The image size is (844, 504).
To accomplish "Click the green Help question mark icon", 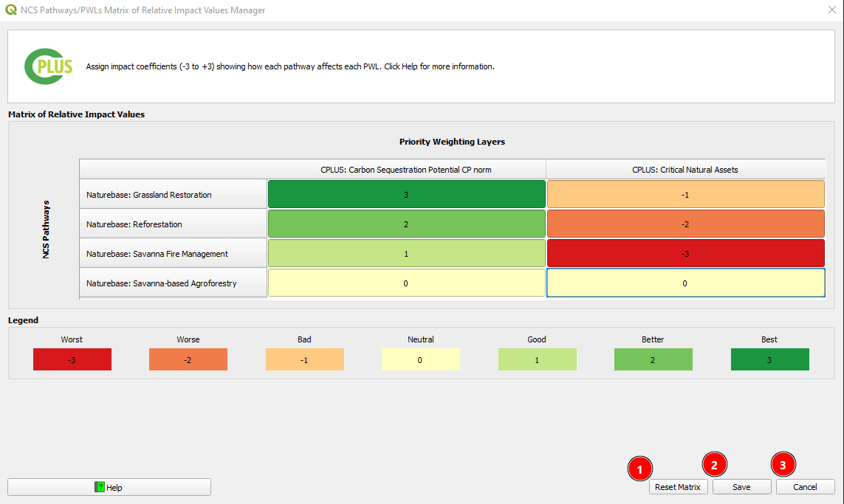I will [99, 487].
